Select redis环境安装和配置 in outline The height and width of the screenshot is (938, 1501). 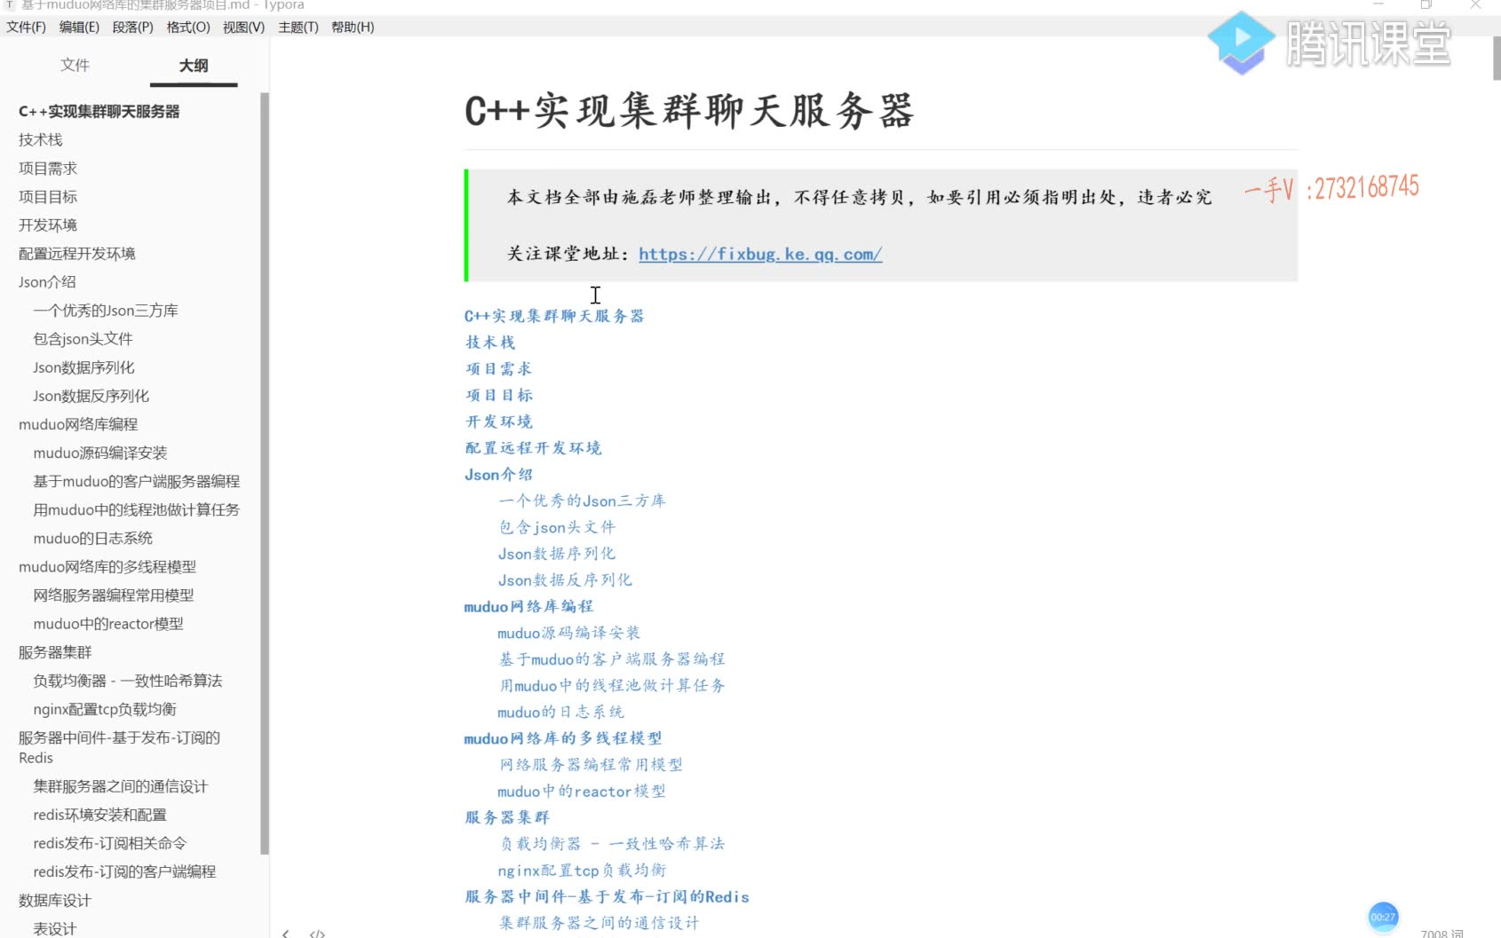tap(99, 815)
